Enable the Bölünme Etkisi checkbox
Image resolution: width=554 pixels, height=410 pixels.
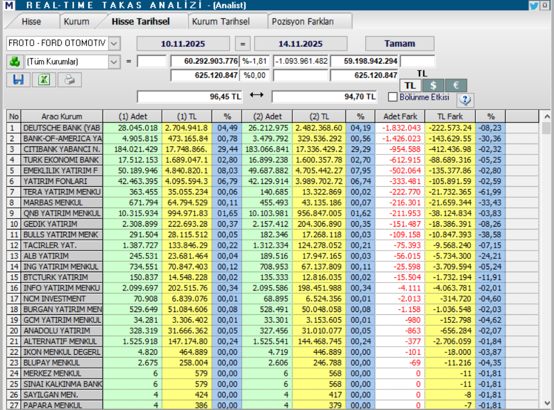(393, 97)
